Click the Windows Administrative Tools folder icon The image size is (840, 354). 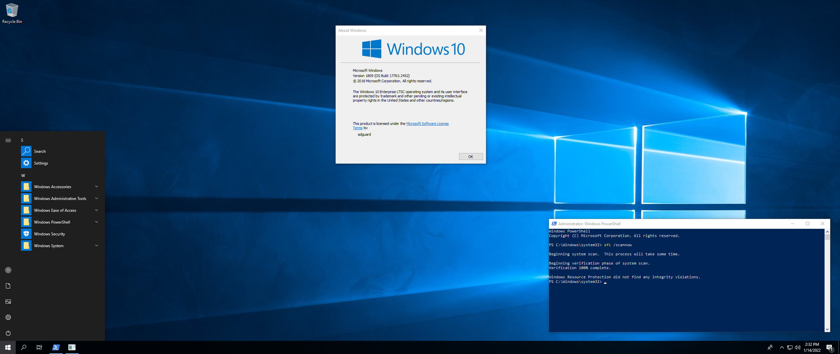[26, 198]
